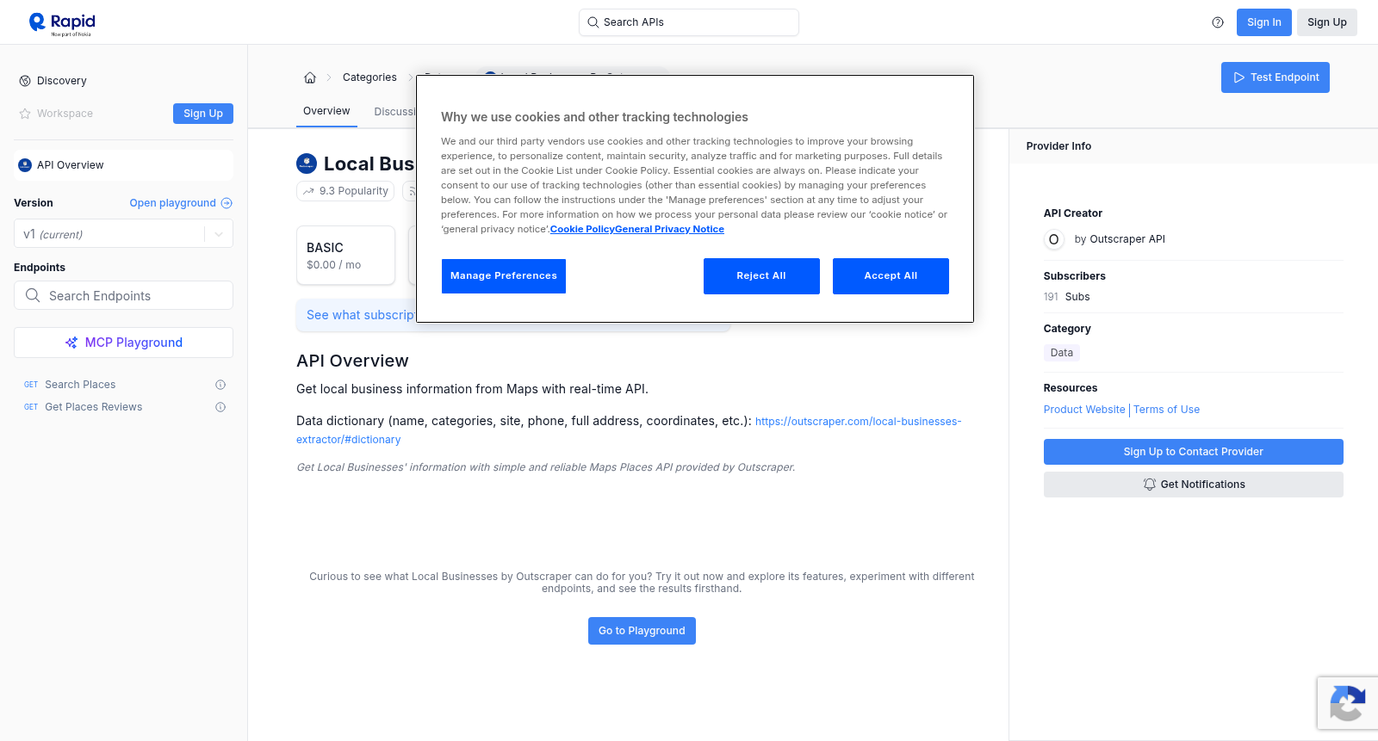Open the Product Website link
This screenshot has height=741, width=1378.
(1084, 410)
